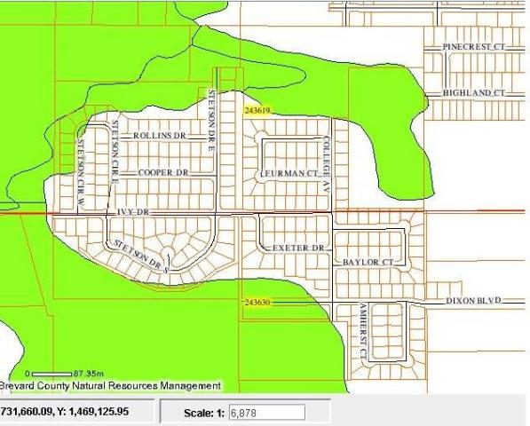Click the 87.35m scale bar

51,374
